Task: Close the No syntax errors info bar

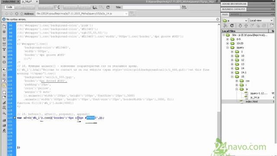Action: point(218,19)
